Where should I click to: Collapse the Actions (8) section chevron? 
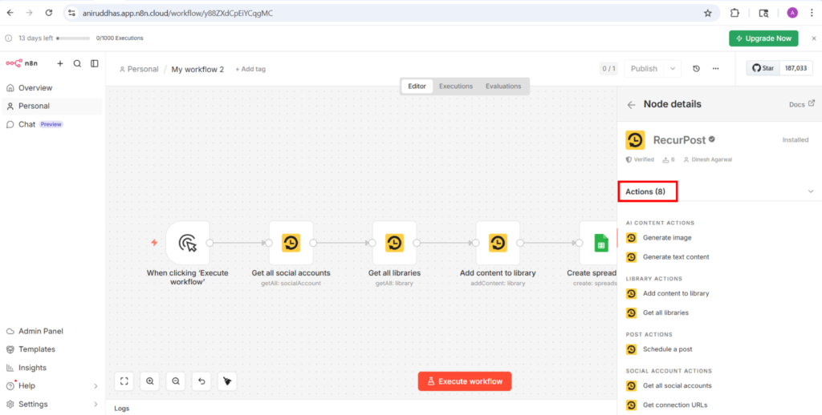pyautogui.click(x=811, y=191)
